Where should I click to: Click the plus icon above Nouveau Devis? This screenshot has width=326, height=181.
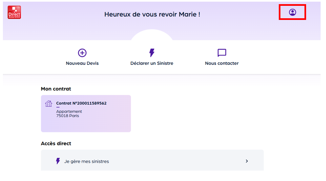tap(82, 53)
